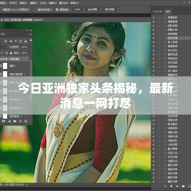The width and height of the screenshot is (191, 191).
Task: Click the create new action icon
Action: pos(189,186)
